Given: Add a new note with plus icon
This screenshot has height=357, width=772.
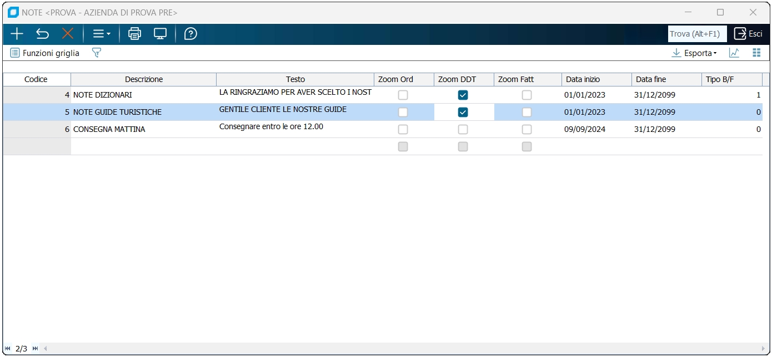Looking at the screenshot, I should (17, 34).
